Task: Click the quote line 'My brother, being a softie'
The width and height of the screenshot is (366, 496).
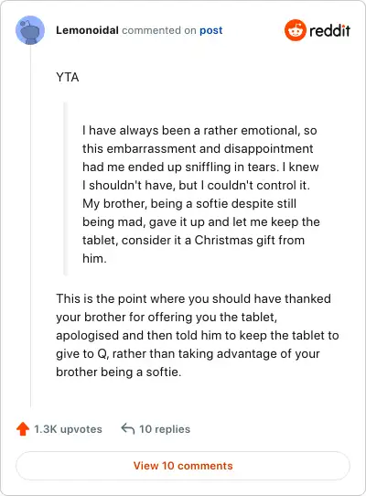Action: pos(189,203)
